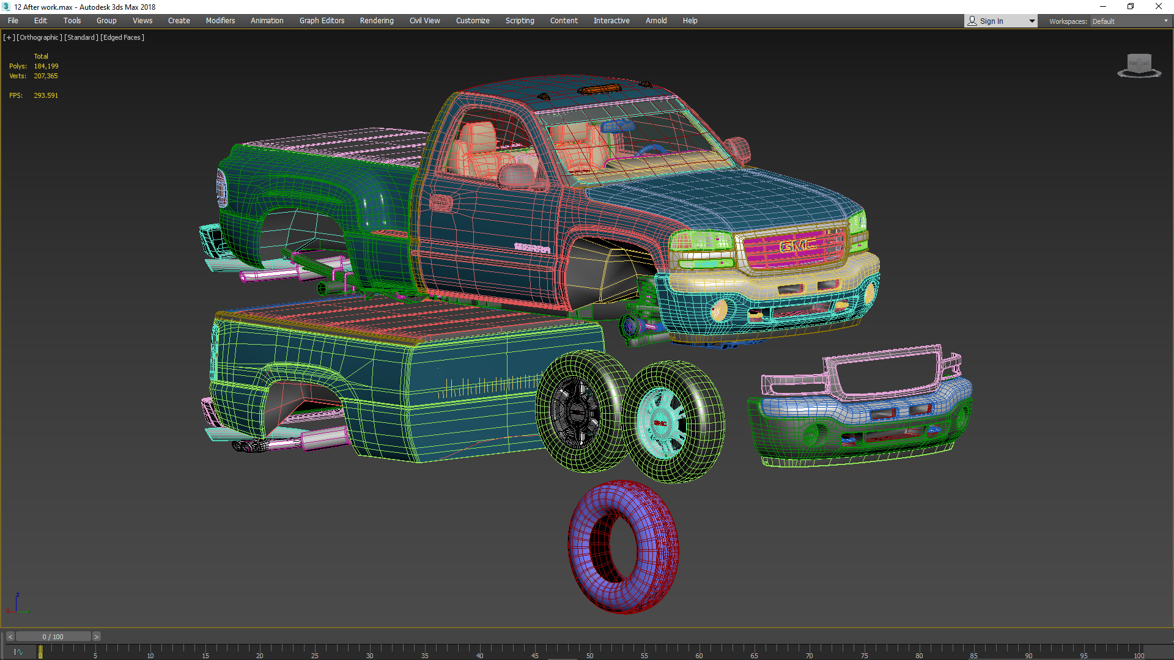Viewport: 1174px width, 660px height.
Task: Open the Mini Curve Editor toggle
Action: coord(18,652)
